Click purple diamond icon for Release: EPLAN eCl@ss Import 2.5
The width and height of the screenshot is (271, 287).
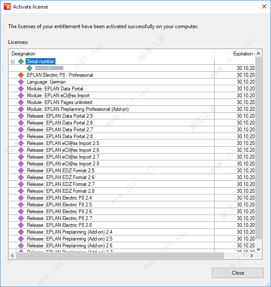tap(21, 143)
